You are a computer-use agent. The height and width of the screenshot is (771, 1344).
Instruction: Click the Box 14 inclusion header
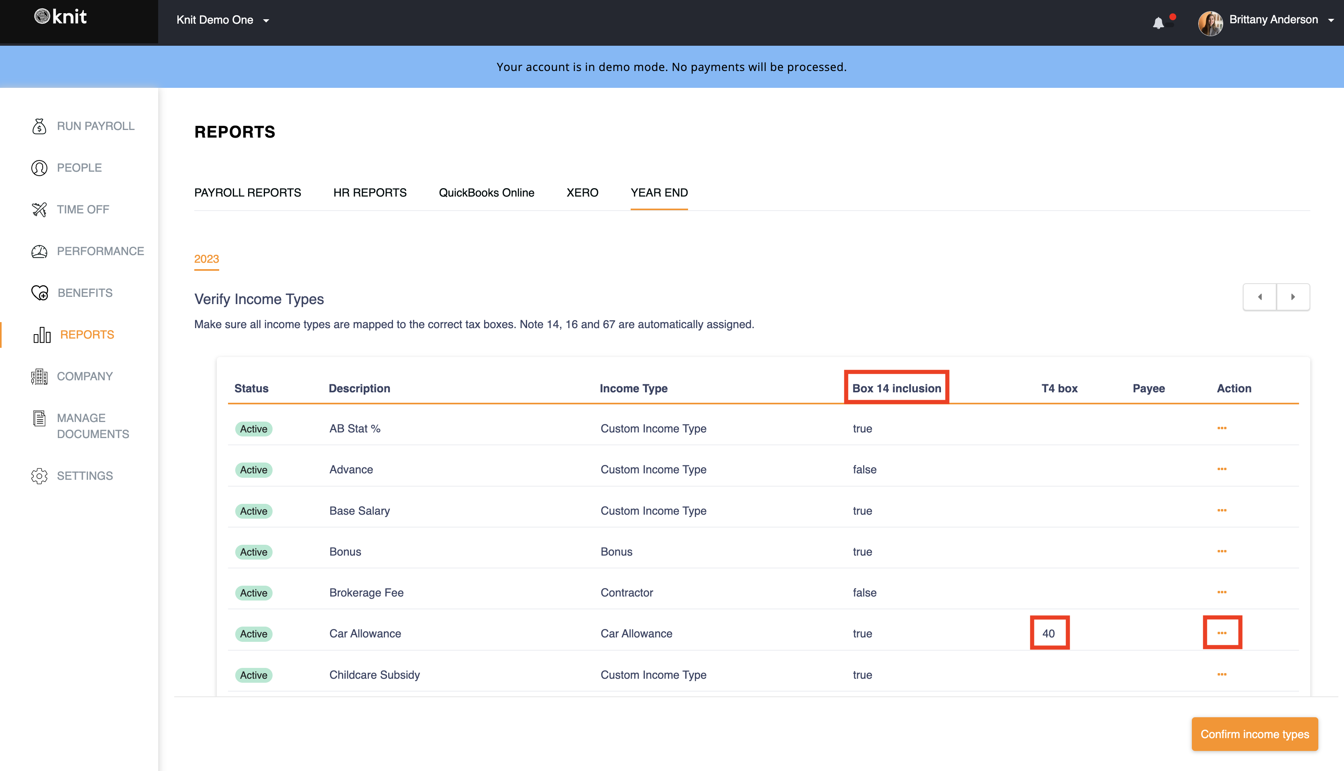tap(896, 389)
